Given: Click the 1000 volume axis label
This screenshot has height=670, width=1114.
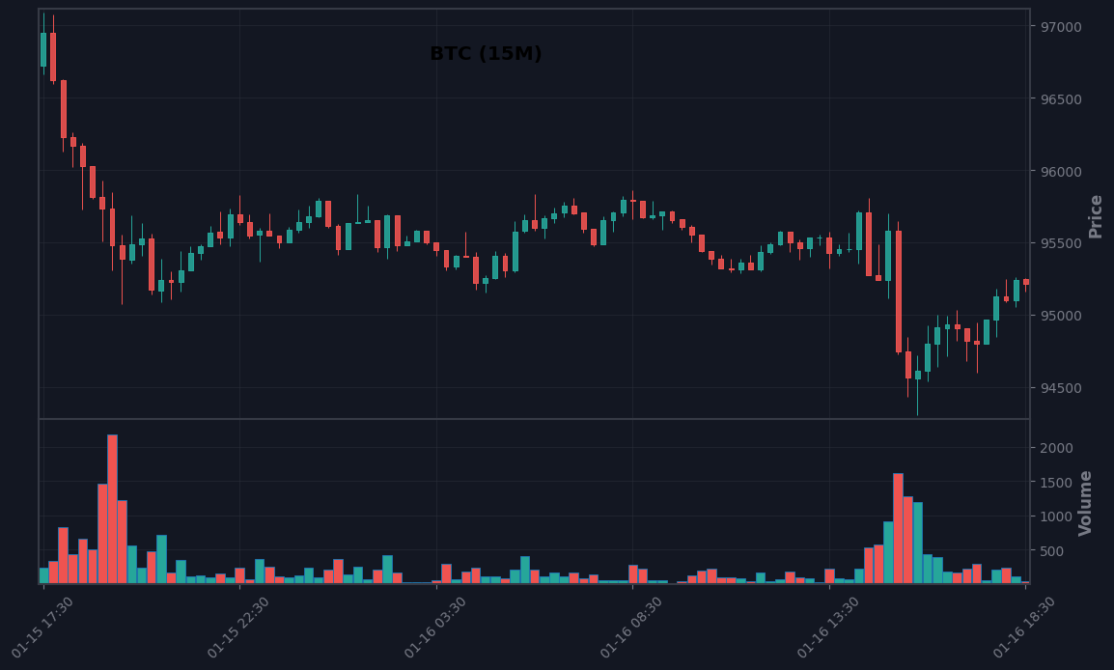Looking at the screenshot, I should pos(1056,517).
